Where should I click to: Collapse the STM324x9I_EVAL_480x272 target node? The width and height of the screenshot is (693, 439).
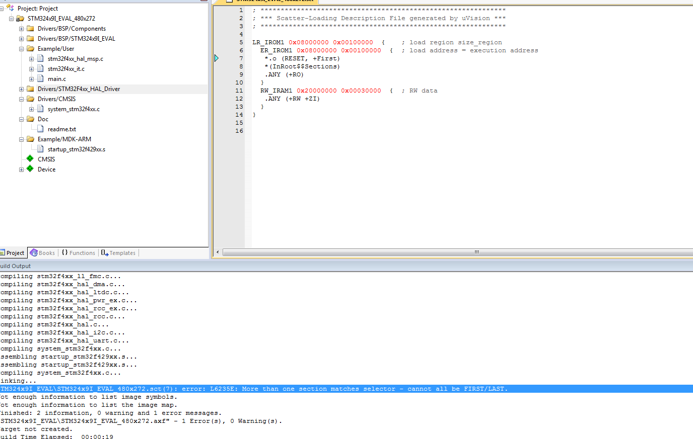coord(11,19)
